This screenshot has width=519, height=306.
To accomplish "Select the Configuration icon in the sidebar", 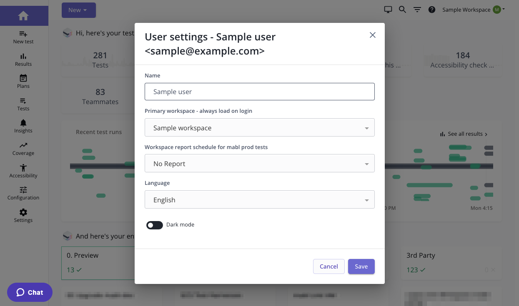I will pyautogui.click(x=23, y=193).
